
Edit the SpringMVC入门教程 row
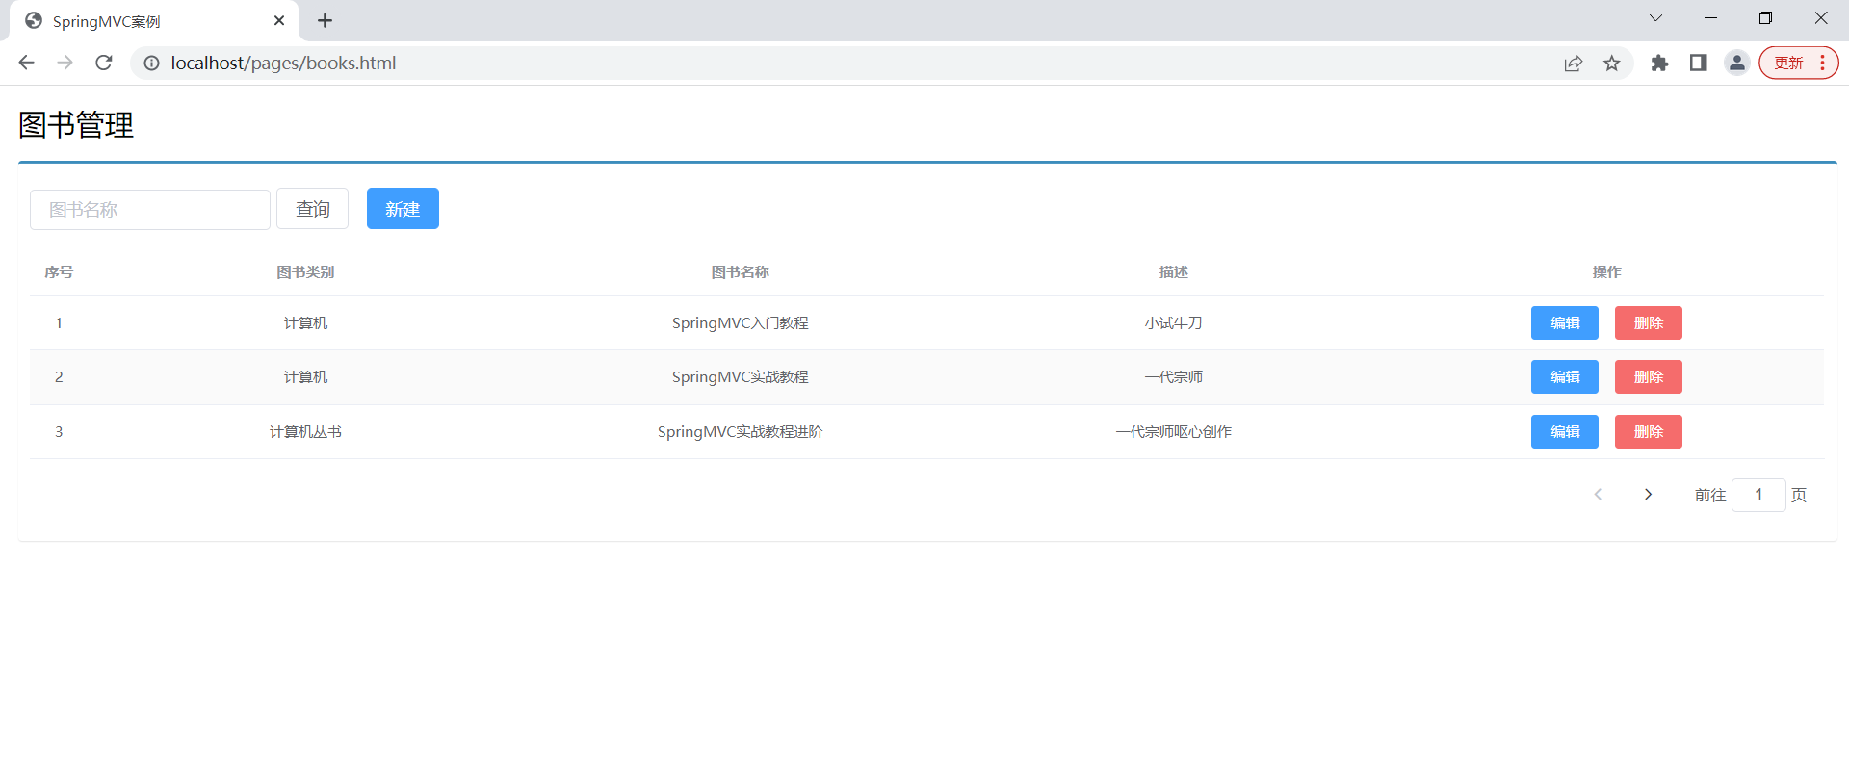pos(1564,322)
